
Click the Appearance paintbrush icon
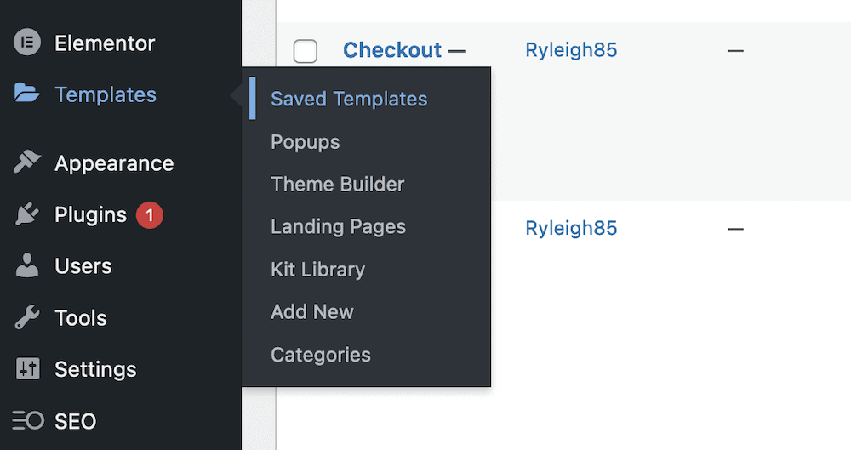click(x=27, y=162)
